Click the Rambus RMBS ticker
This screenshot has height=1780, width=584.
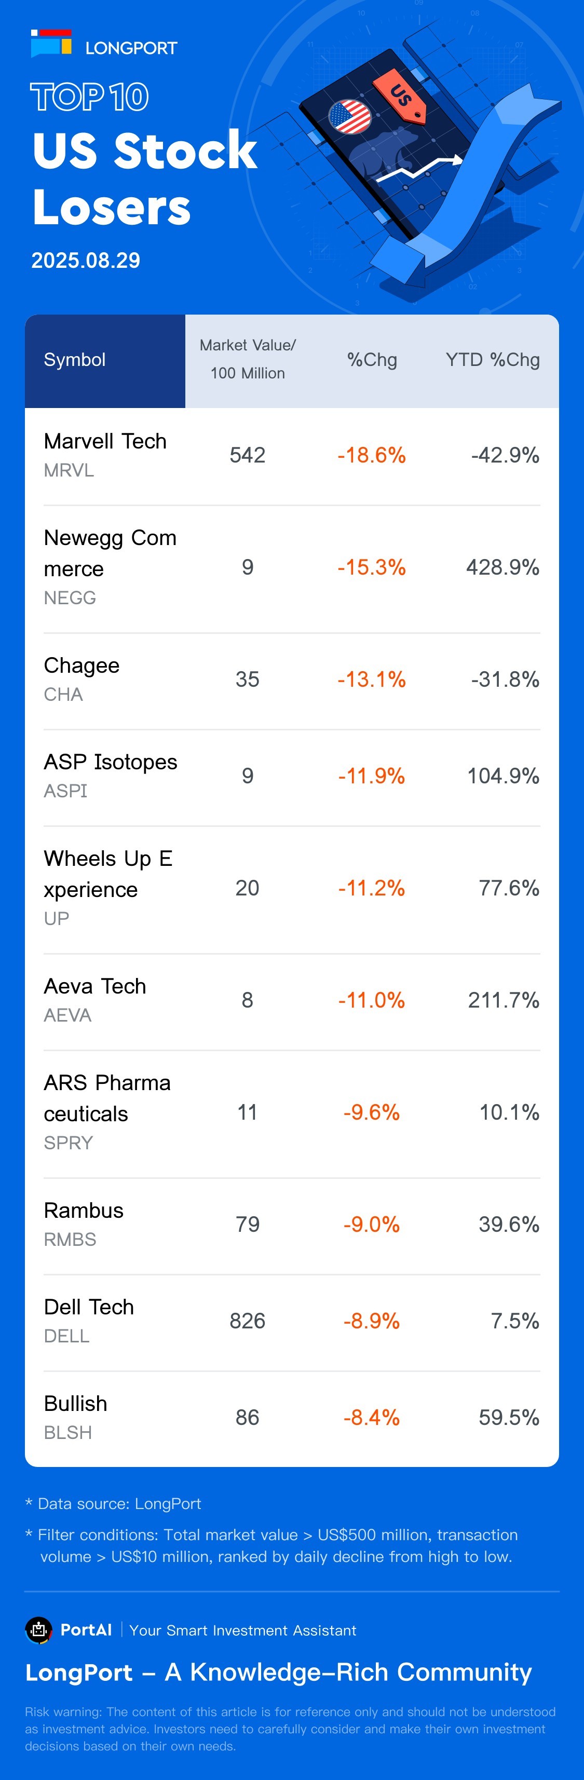pyautogui.click(x=70, y=1239)
